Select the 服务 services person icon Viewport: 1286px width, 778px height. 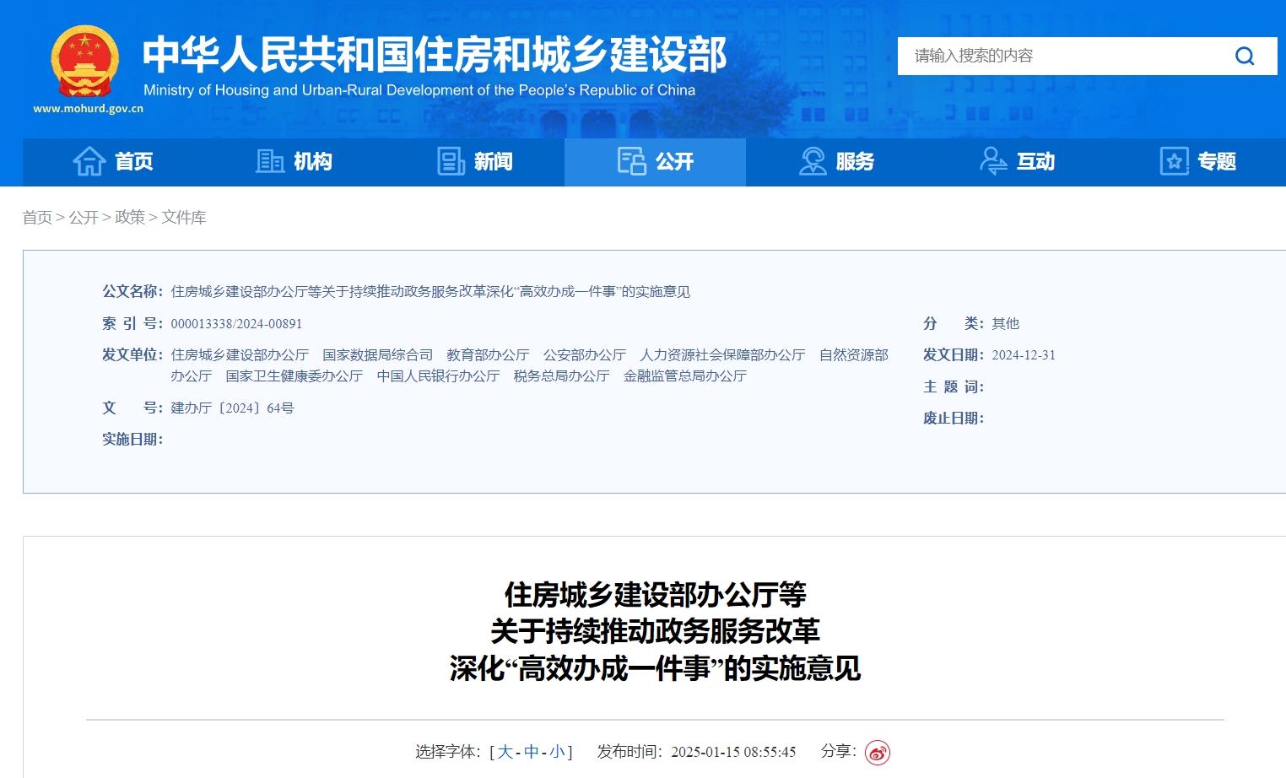click(813, 161)
